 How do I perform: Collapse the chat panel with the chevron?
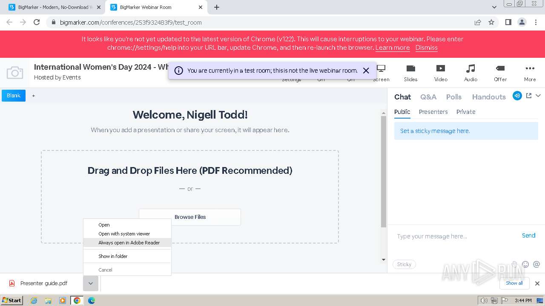click(538, 96)
